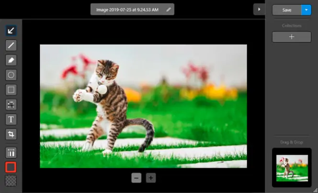This screenshot has height=193, width=318.
Task: Select the Line drawing tool
Action: point(11,45)
